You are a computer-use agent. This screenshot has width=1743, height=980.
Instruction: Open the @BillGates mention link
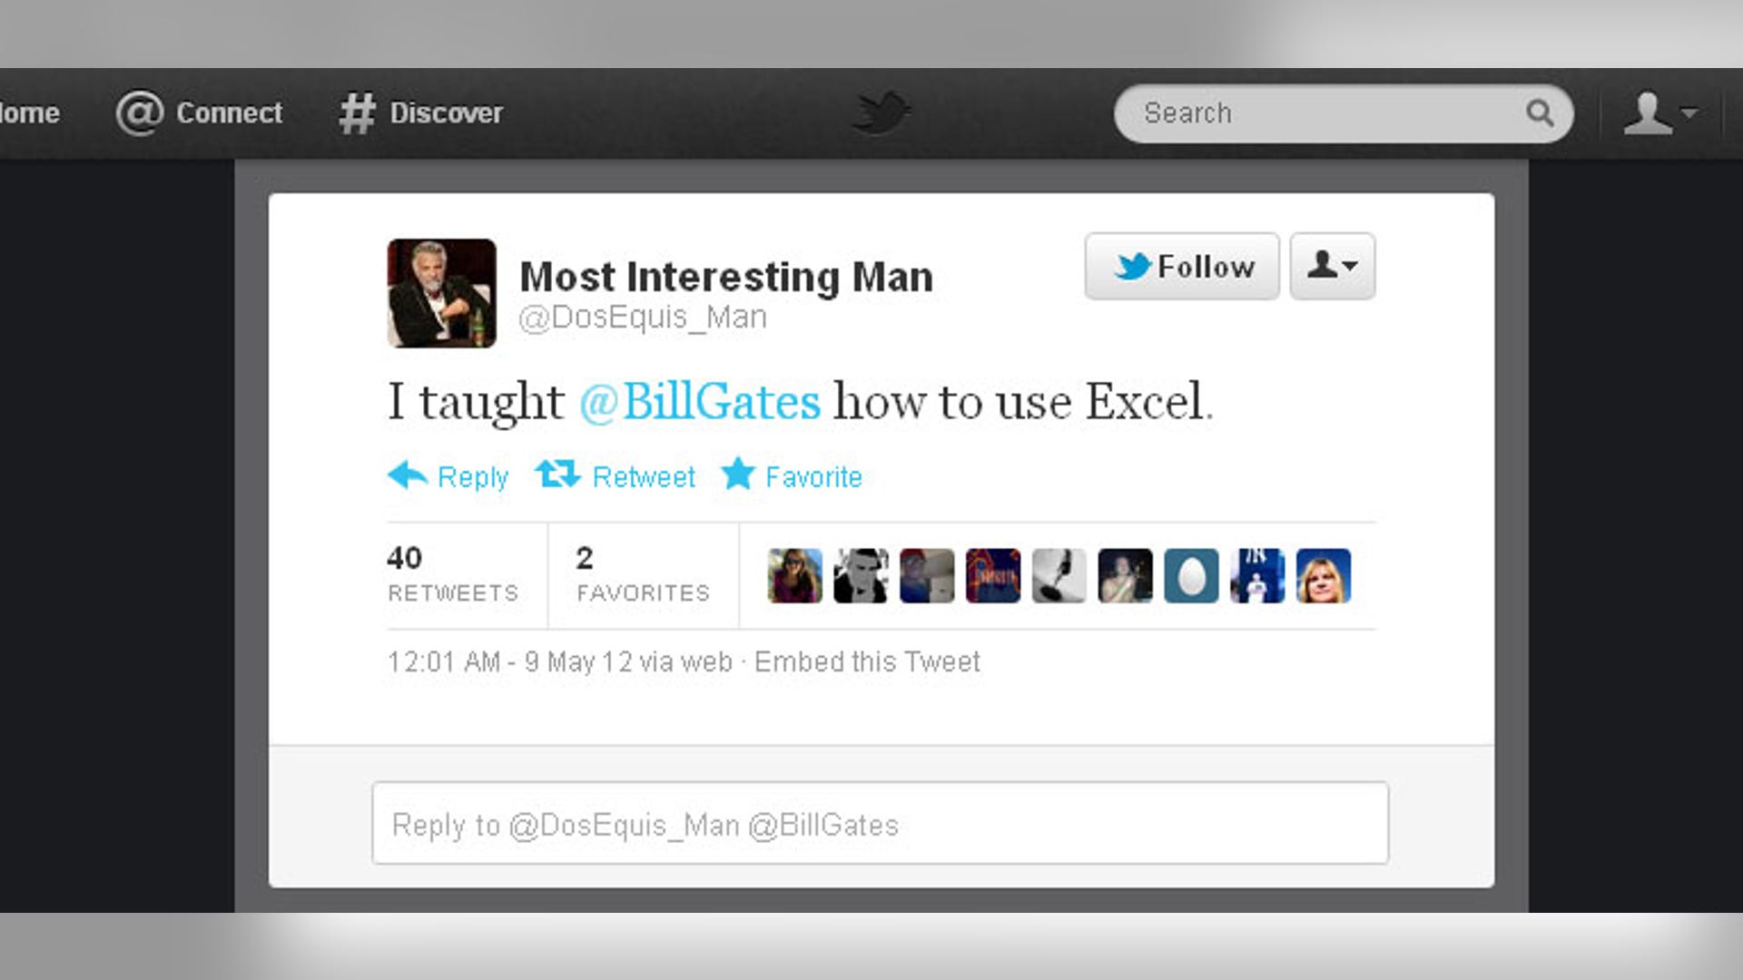[699, 400]
